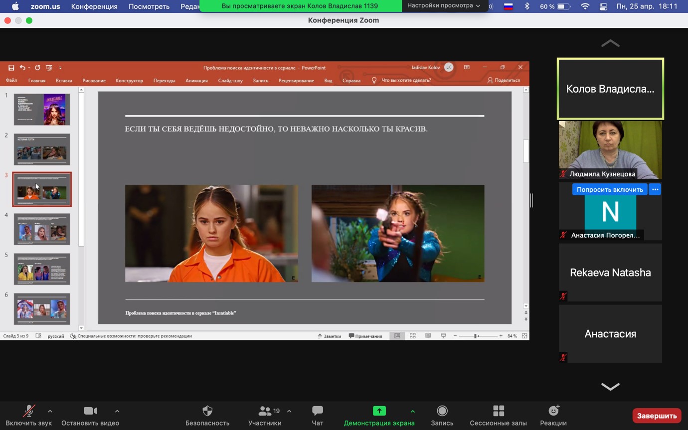Select slide 4 thumbnail
The image size is (688, 430).
(42, 229)
